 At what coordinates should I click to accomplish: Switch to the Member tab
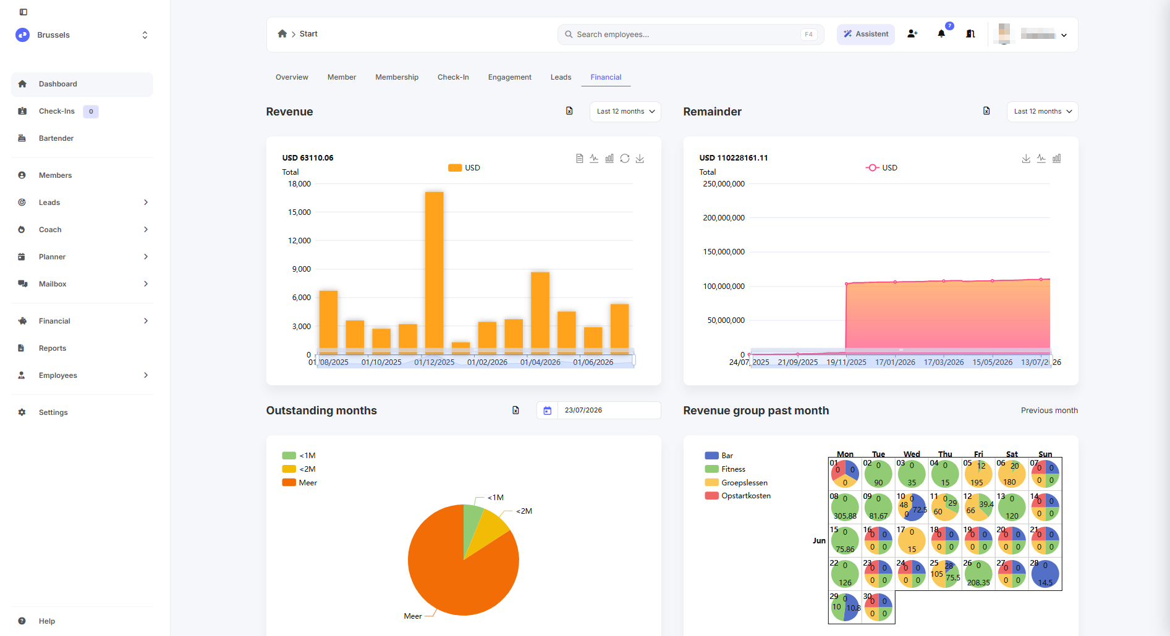click(342, 77)
